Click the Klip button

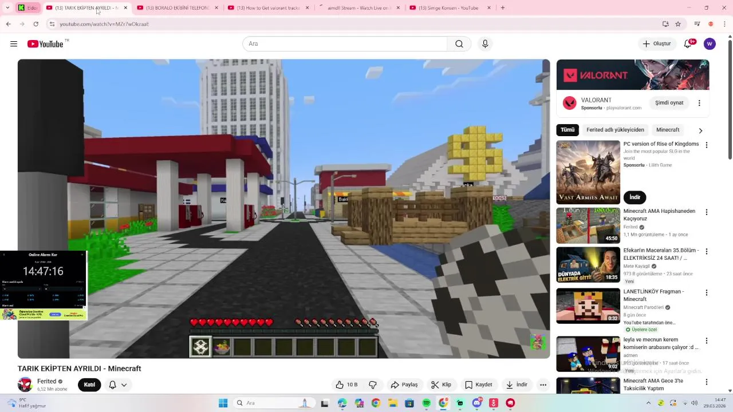[x=442, y=385]
